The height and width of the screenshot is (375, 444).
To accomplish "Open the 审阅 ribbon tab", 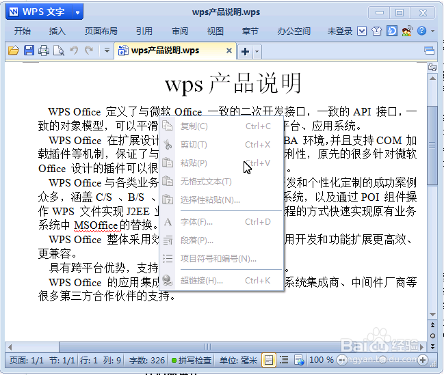I will pos(180,31).
